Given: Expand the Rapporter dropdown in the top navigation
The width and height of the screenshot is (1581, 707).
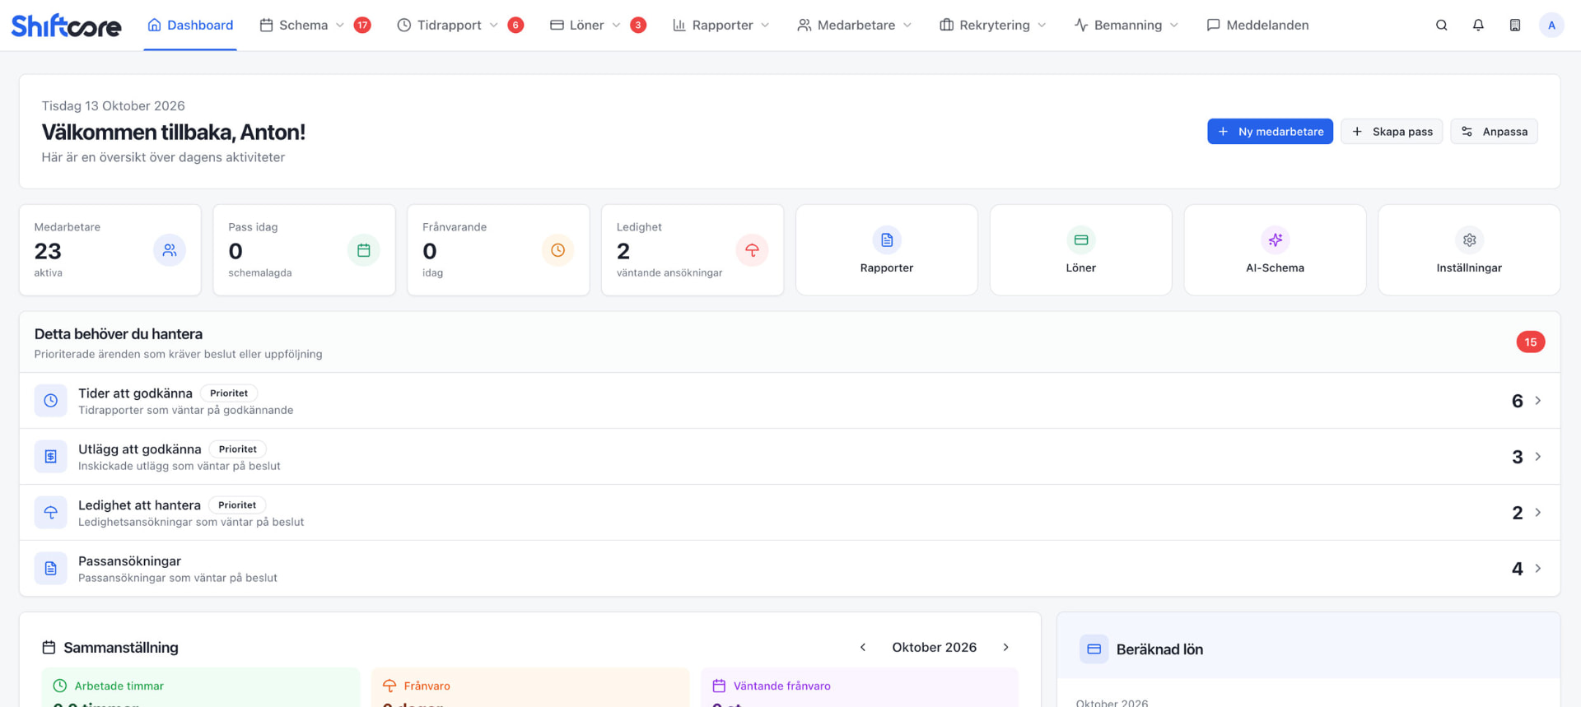Looking at the screenshot, I should coord(721,26).
